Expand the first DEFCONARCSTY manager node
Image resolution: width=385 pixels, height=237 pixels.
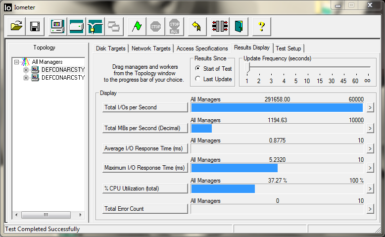coord(26,70)
